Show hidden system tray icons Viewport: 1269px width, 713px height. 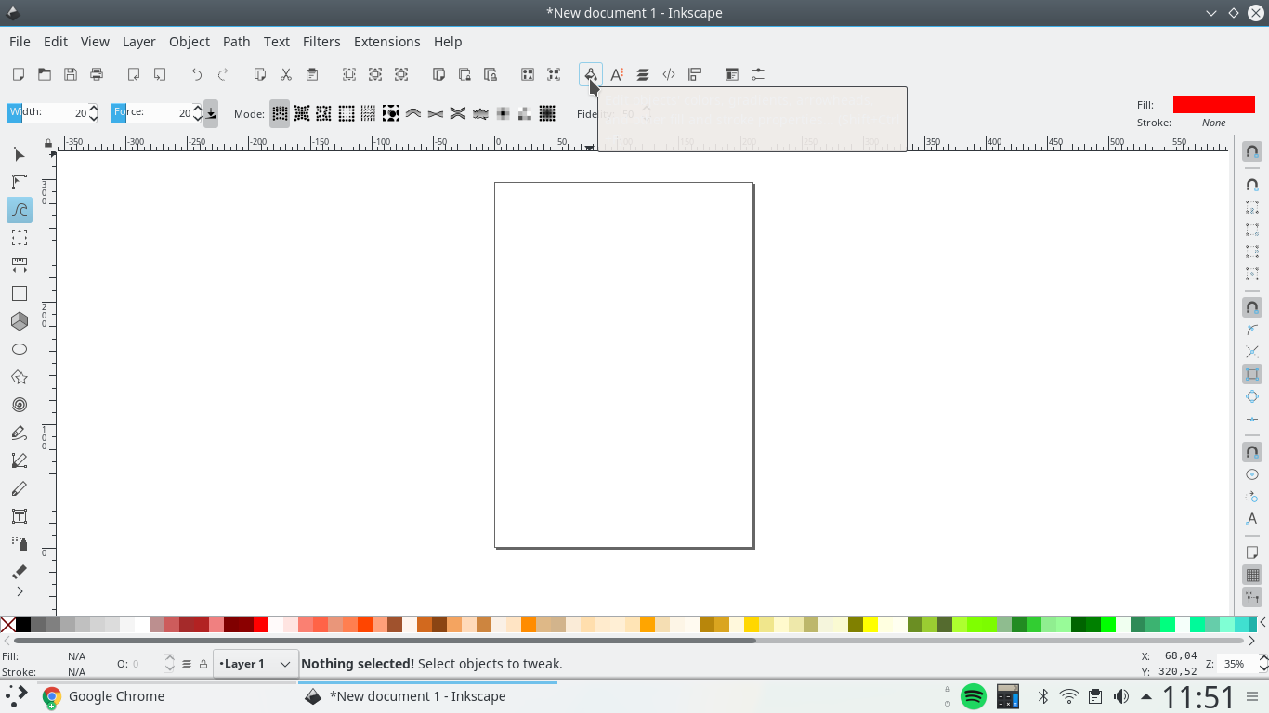click(1145, 696)
